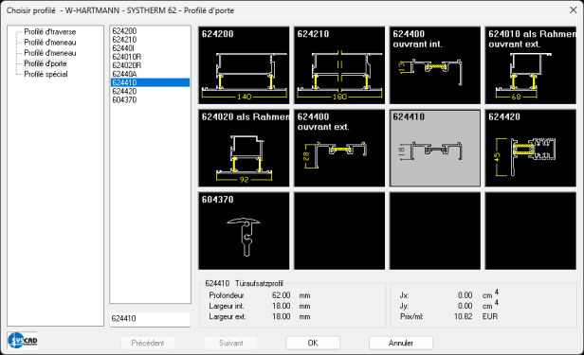
Task: Click the Profondeur value 62.00
Action: tap(282, 295)
